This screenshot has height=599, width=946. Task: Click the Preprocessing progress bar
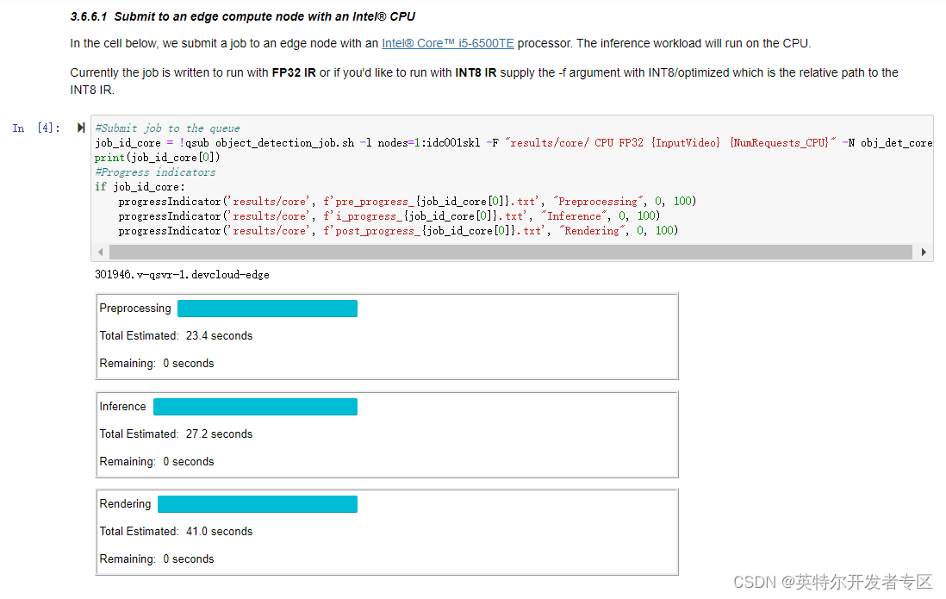pos(267,308)
